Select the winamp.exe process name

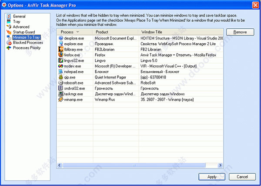click(73, 99)
